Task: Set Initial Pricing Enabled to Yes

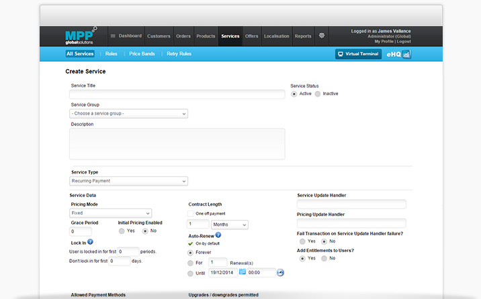Action: click(x=122, y=231)
